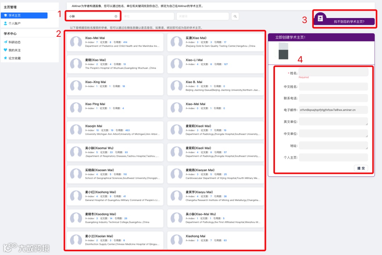This screenshot has height=255, width=382.
Task: Click the 关键词 search input field
Action: [203, 16]
